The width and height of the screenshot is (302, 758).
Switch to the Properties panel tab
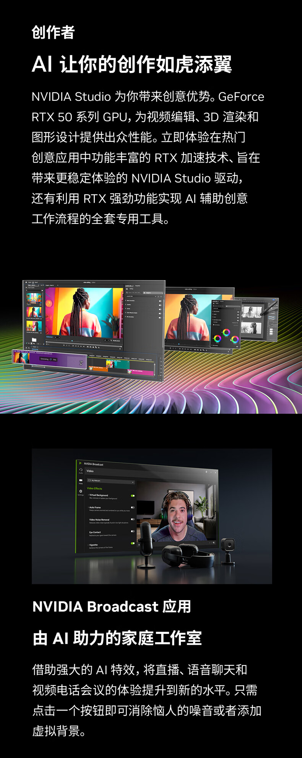[138, 286]
